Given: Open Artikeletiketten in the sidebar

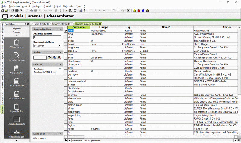Looking at the screenshot, I should coord(17,70).
